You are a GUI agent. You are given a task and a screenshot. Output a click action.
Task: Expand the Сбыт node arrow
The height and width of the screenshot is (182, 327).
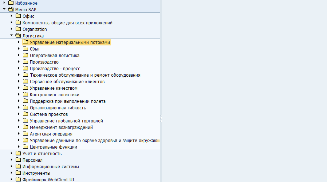pyautogui.click(x=19, y=48)
